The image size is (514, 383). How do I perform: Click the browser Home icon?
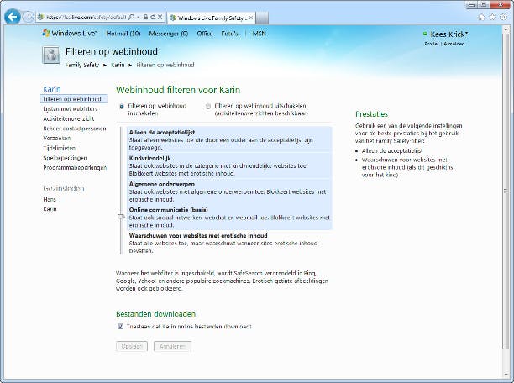pos(481,17)
